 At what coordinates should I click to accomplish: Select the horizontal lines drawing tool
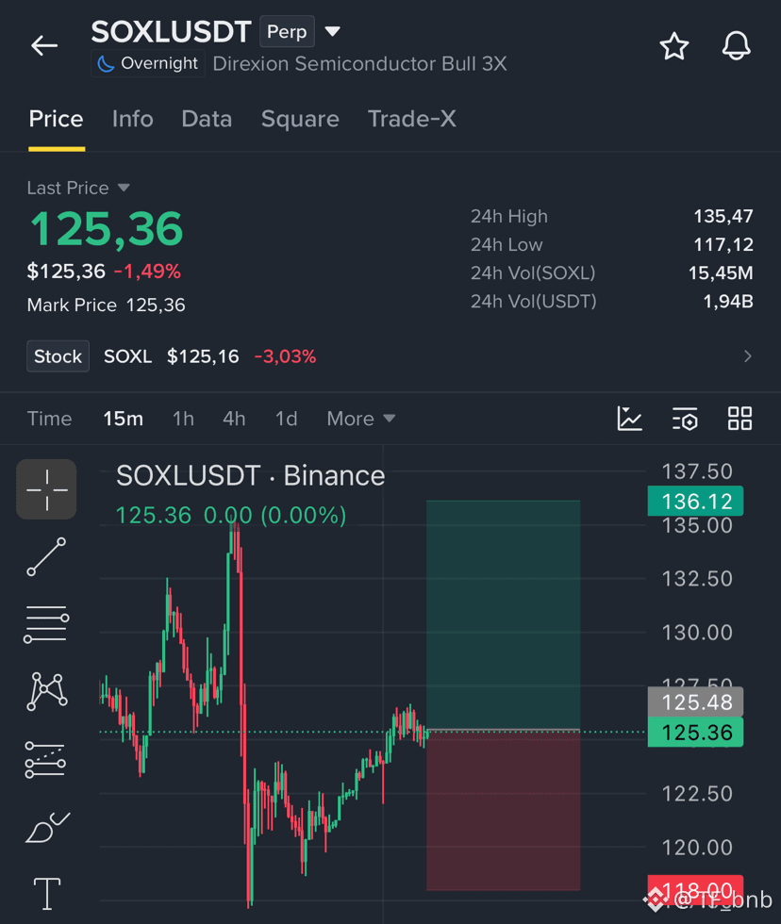tap(46, 624)
